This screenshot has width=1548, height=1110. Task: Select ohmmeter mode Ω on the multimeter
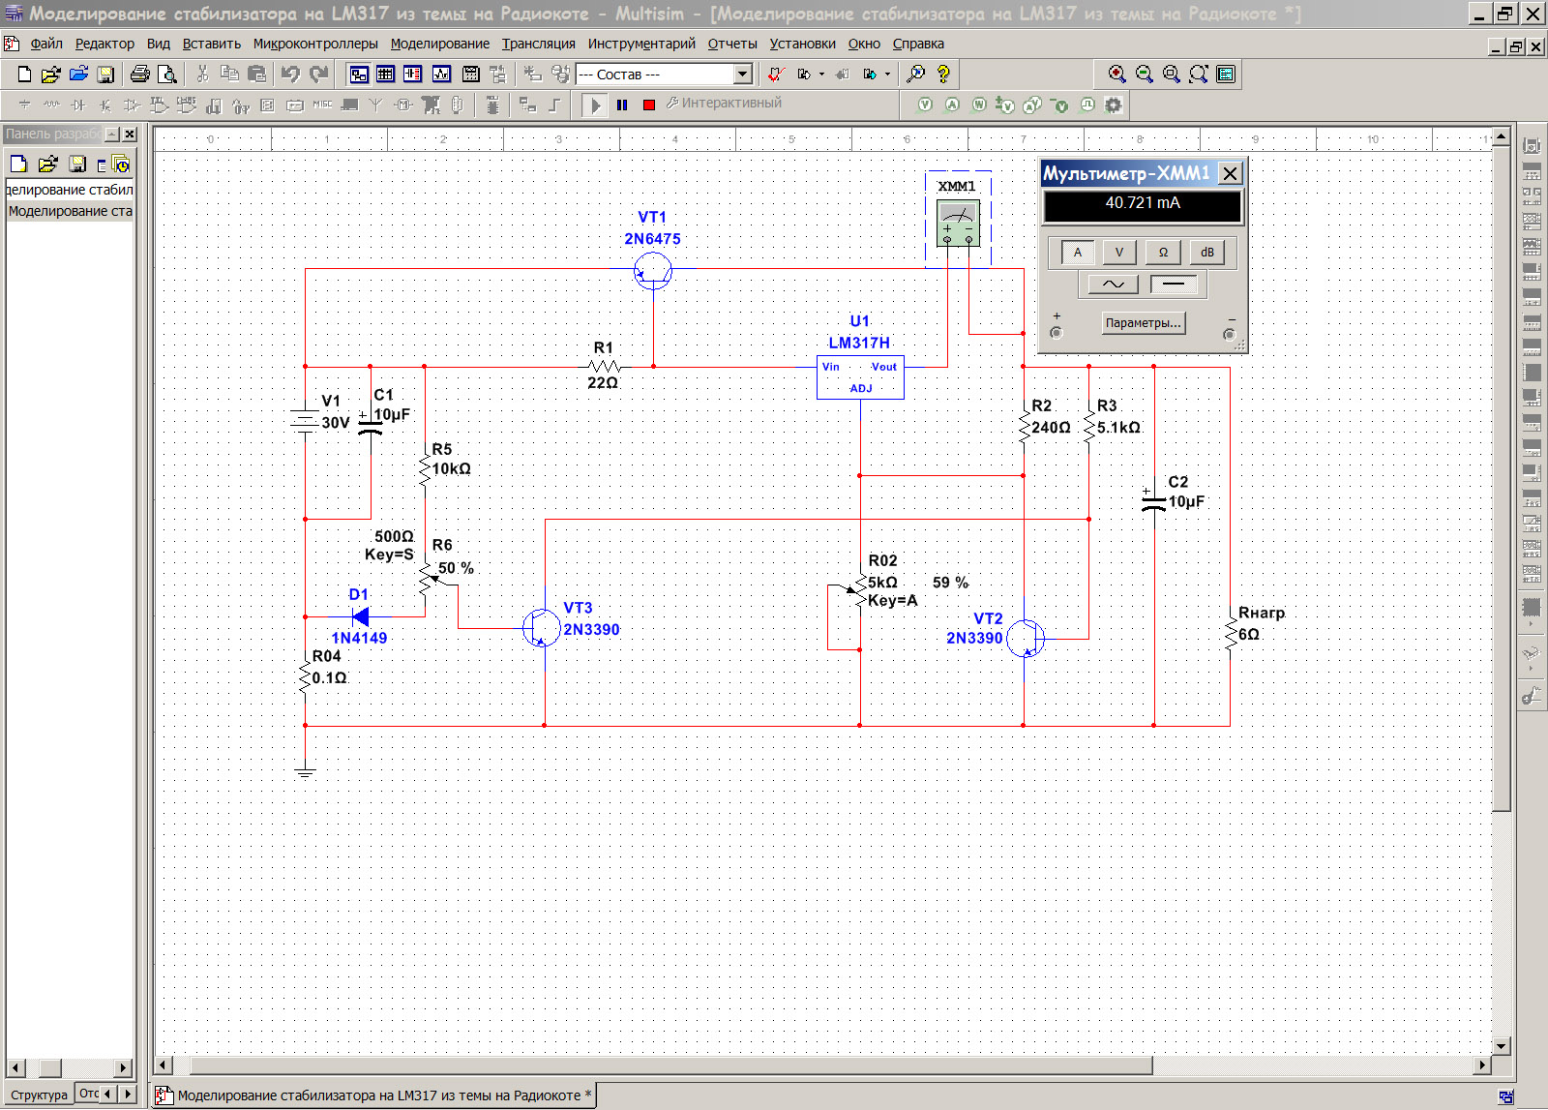(x=1163, y=253)
